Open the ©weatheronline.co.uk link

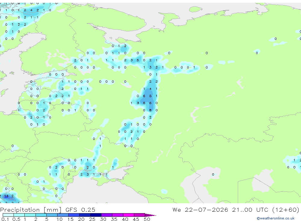tap(276, 218)
